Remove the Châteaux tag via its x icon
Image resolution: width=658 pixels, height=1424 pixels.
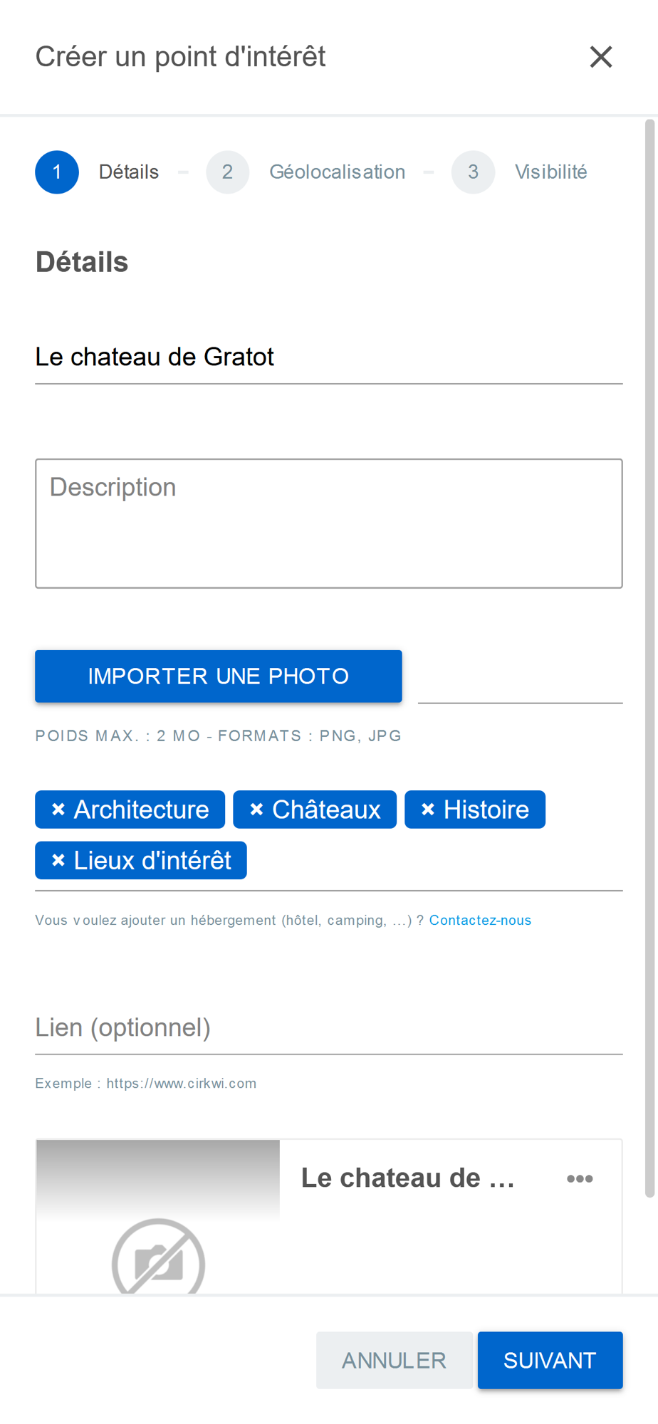pos(257,810)
